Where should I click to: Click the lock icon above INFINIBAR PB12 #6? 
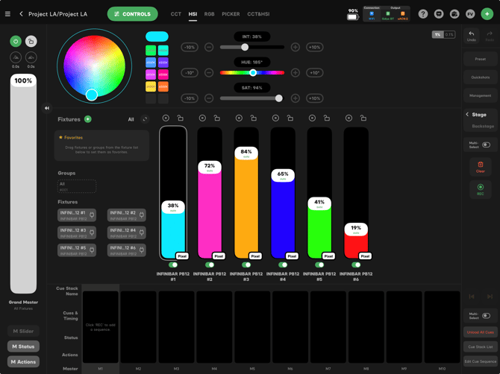click(363, 118)
